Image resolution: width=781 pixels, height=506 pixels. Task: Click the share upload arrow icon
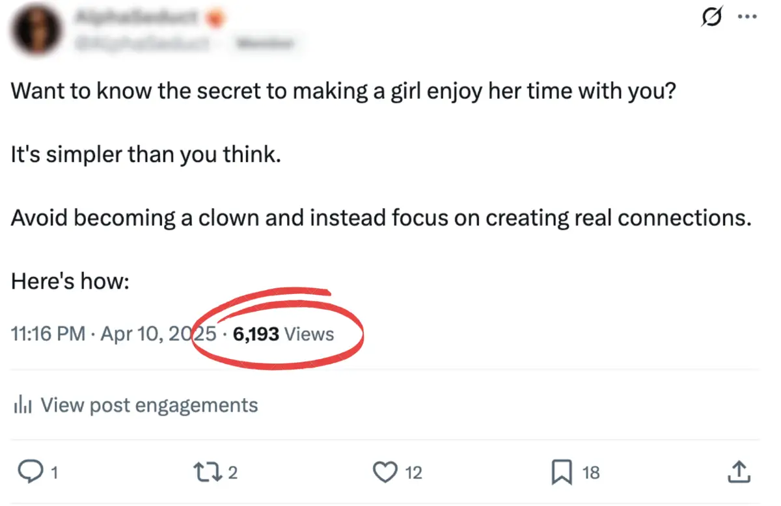[x=739, y=472]
